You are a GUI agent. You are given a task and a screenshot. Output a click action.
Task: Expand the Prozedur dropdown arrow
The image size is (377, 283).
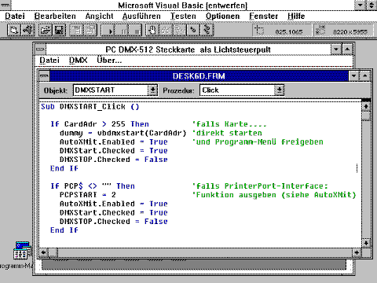[x=280, y=90]
